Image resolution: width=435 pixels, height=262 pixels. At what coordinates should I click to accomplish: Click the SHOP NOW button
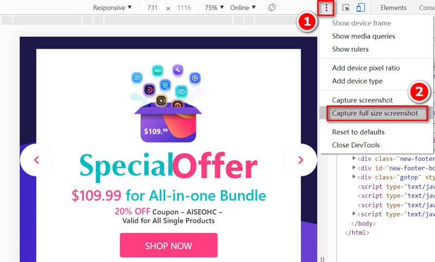coord(169,245)
